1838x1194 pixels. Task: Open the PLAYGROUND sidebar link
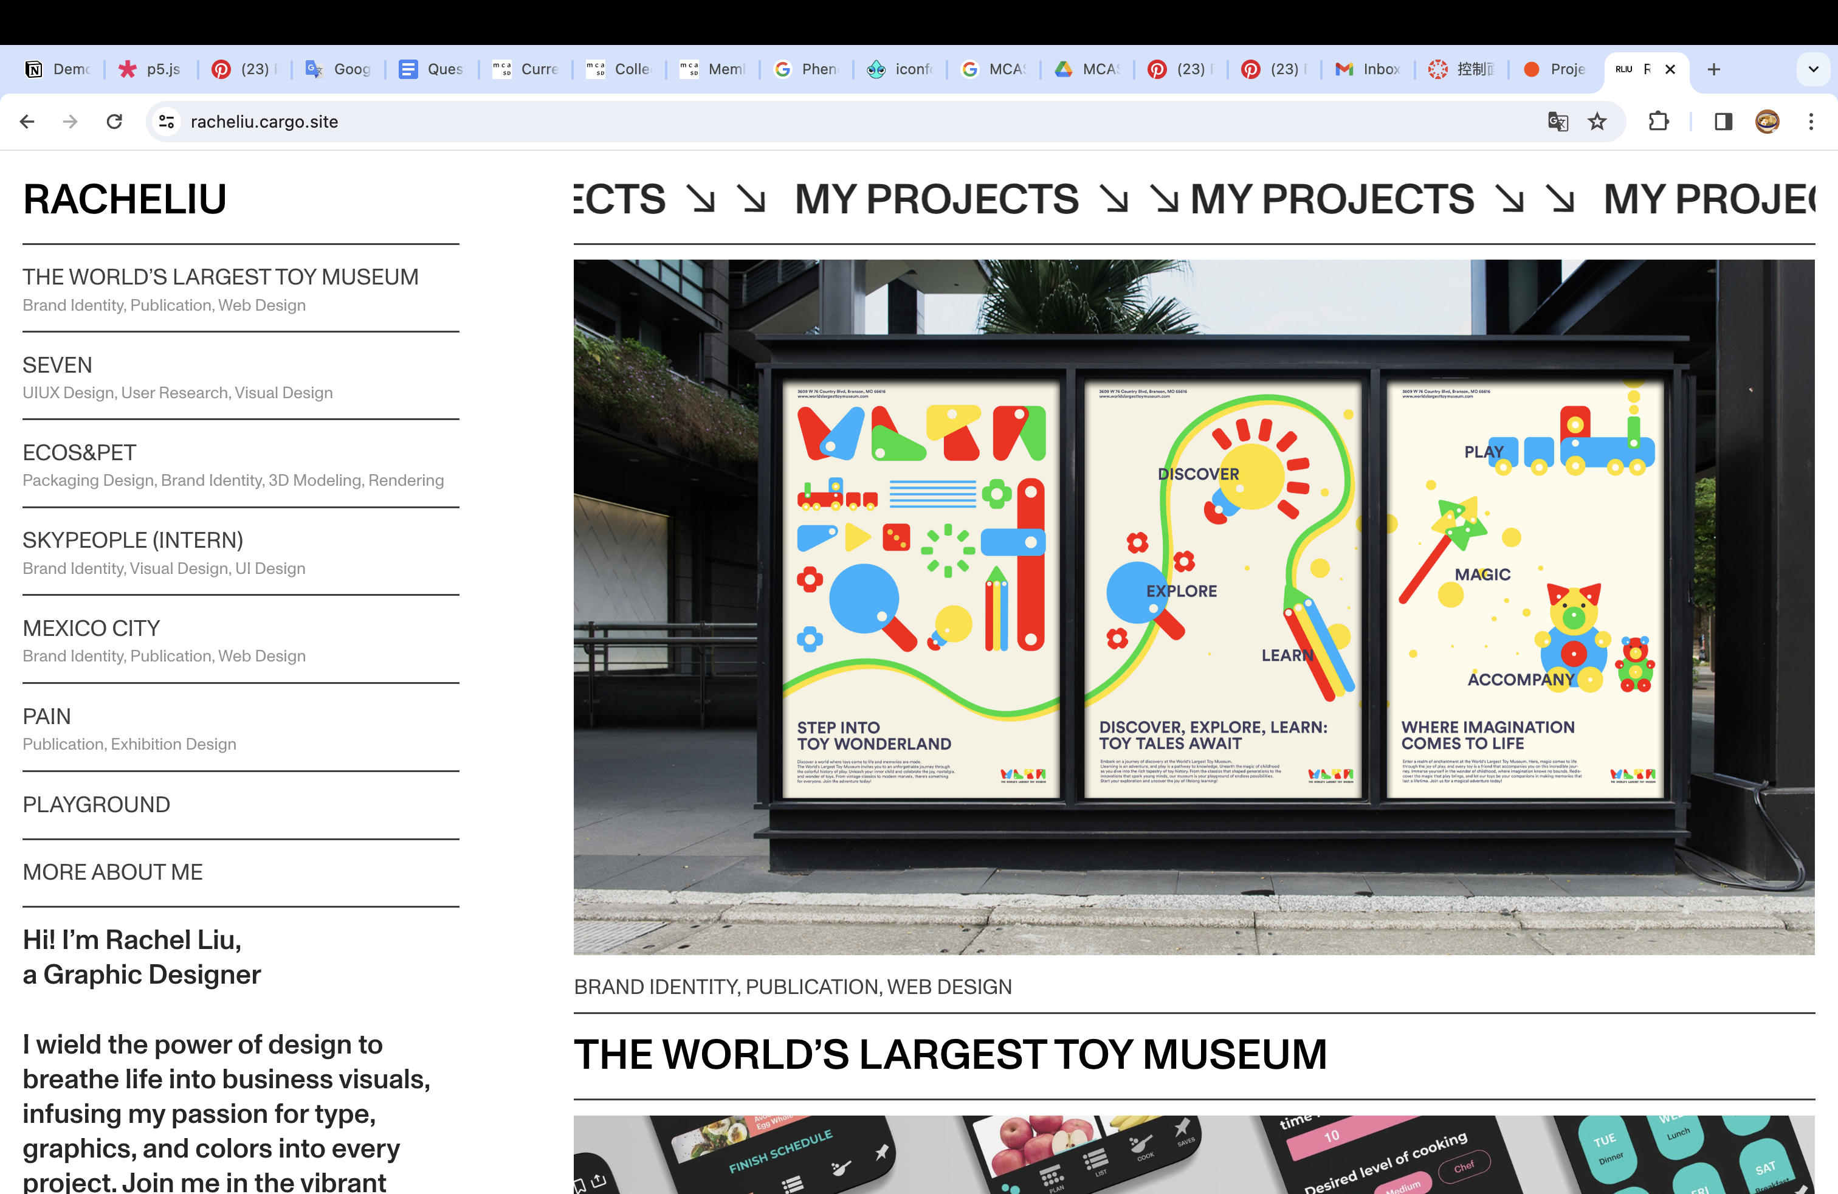point(97,805)
